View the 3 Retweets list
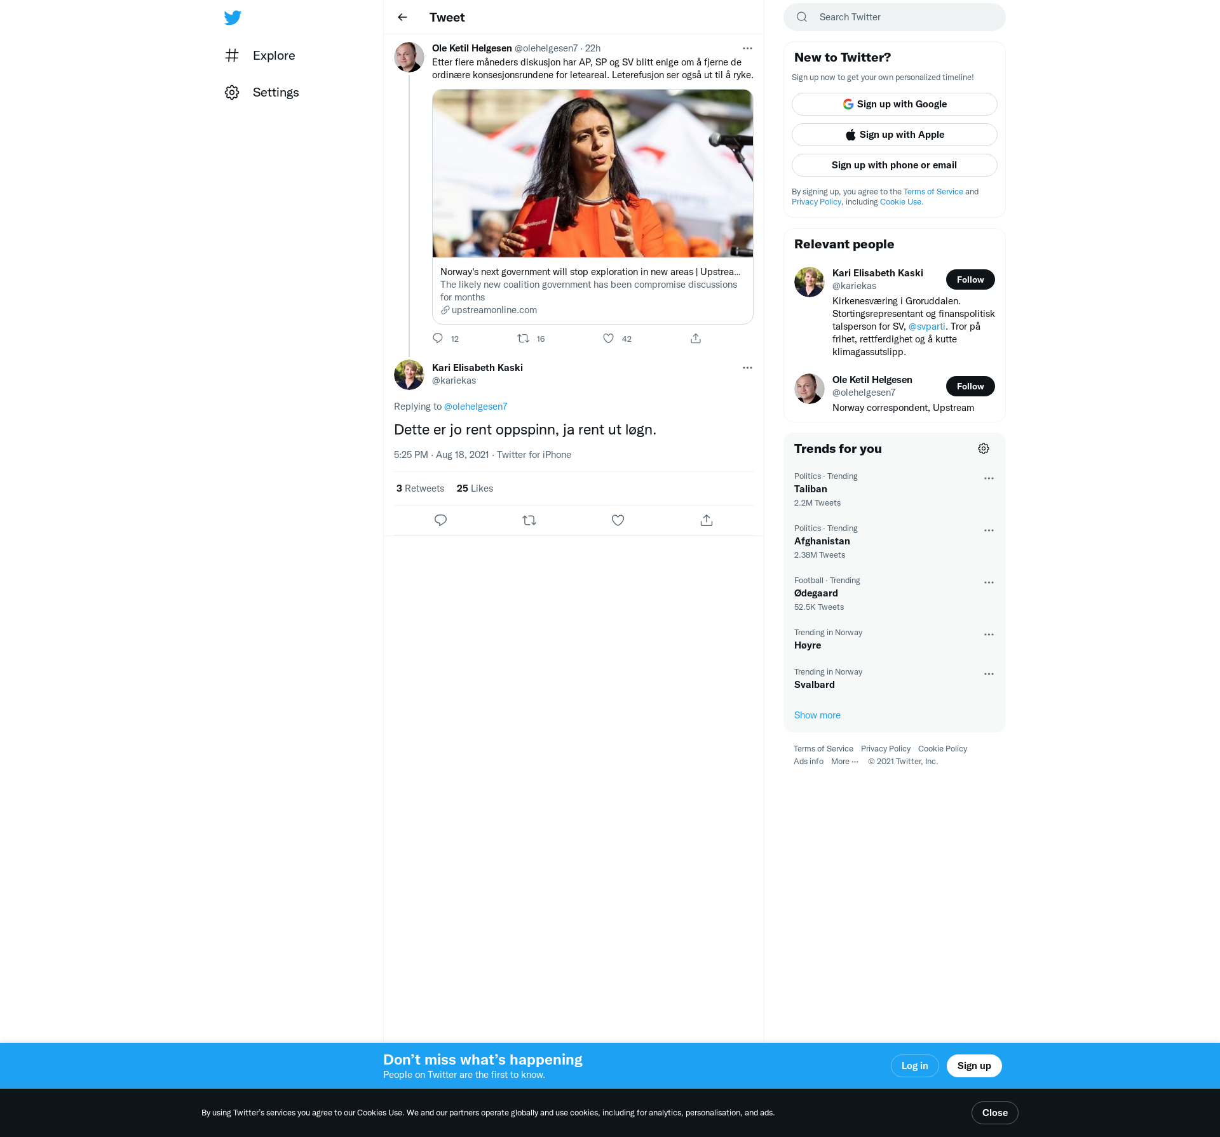Viewport: 1220px width, 1137px height. (x=420, y=488)
